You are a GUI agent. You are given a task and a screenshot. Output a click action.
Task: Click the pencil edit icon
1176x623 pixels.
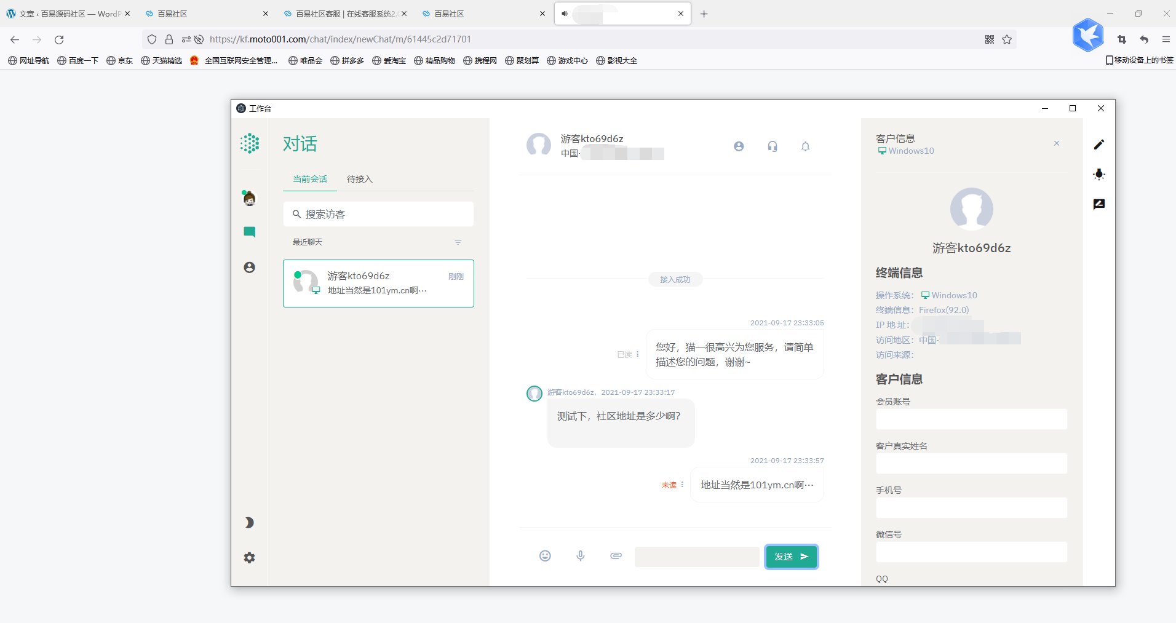coord(1099,145)
